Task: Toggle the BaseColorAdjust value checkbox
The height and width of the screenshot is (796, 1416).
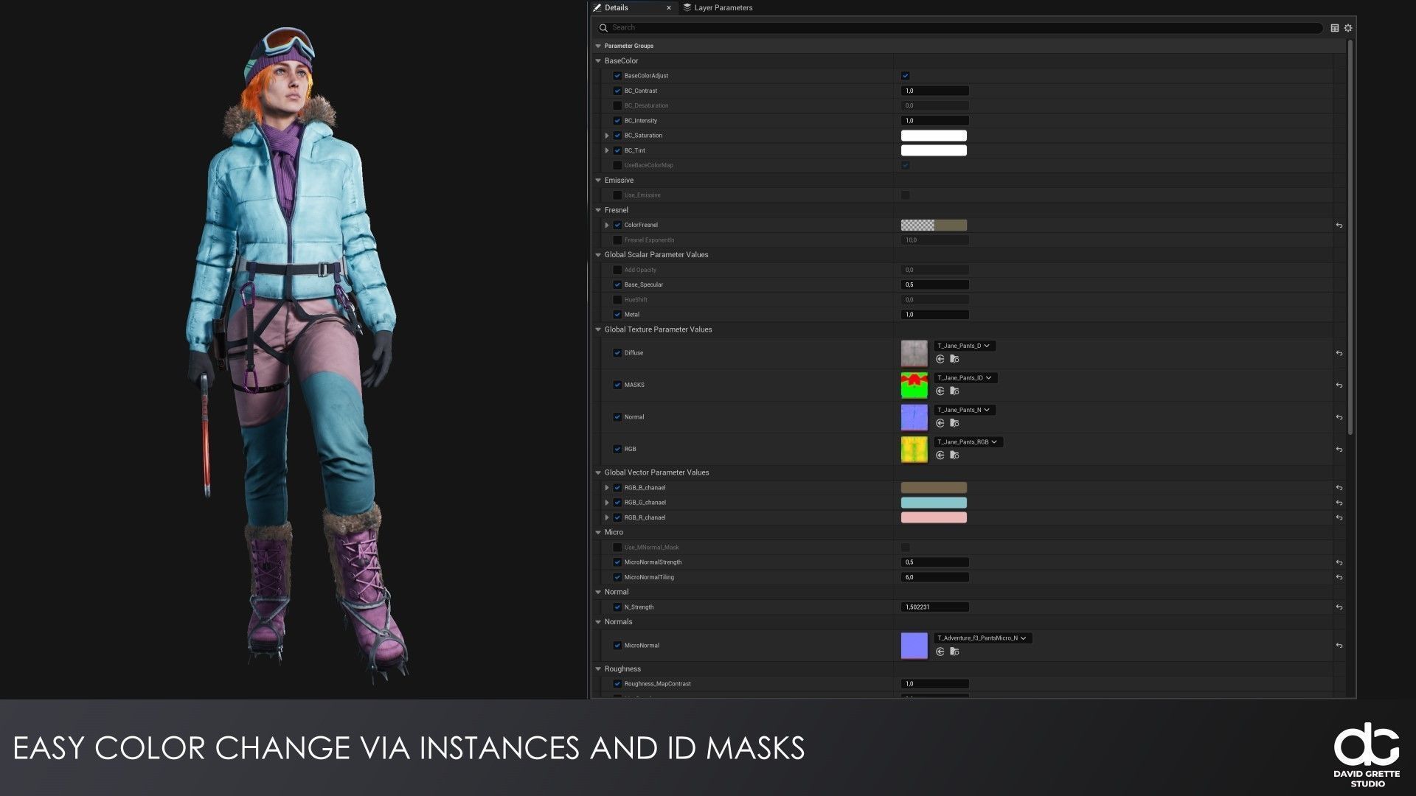Action: (x=905, y=76)
